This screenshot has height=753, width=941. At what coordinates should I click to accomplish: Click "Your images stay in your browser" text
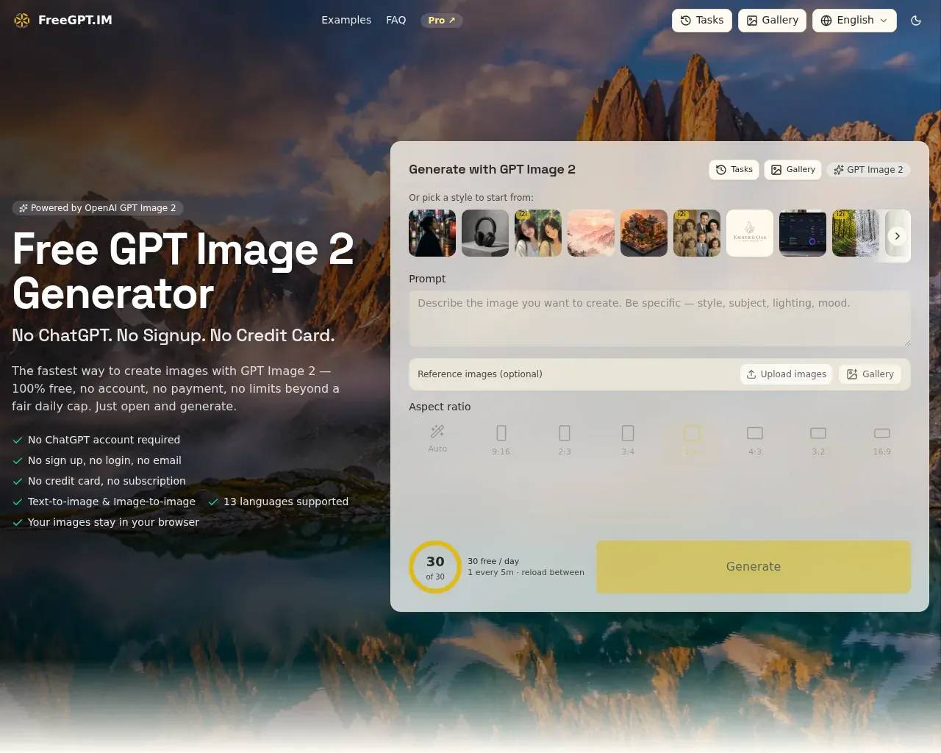pos(113,522)
